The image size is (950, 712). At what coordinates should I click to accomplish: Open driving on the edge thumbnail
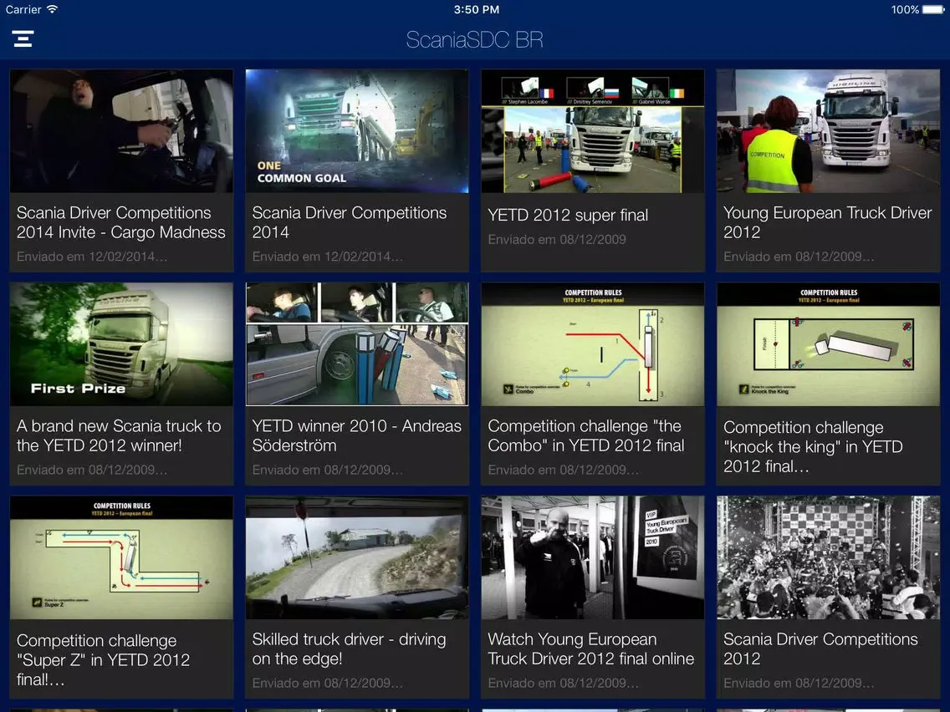point(357,557)
